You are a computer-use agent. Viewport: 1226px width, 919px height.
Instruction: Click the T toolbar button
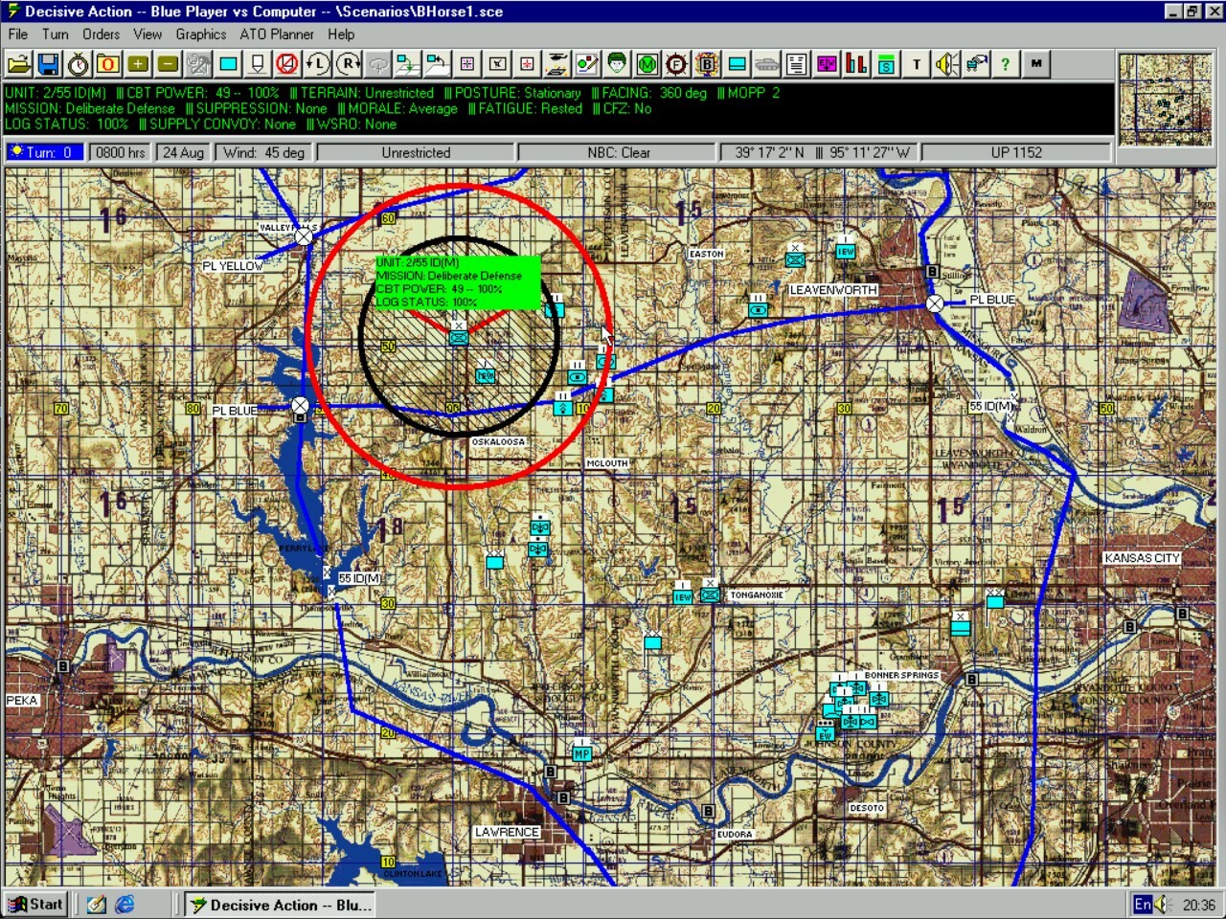coord(917,64)
